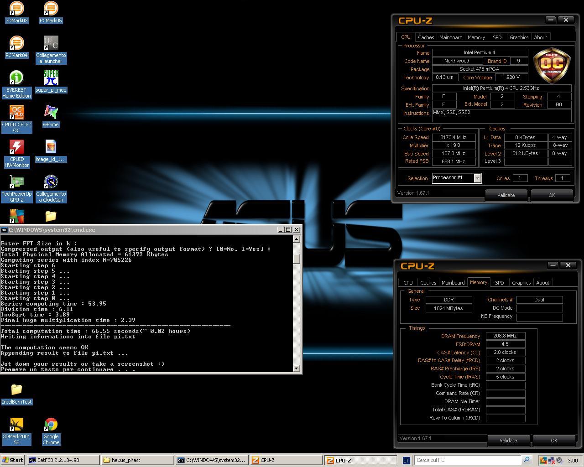Select CPU tab in bottom CPU-Z window
The height and width of the screenshot is (467, 584).
pyautogui.click(x=408, y=283)
